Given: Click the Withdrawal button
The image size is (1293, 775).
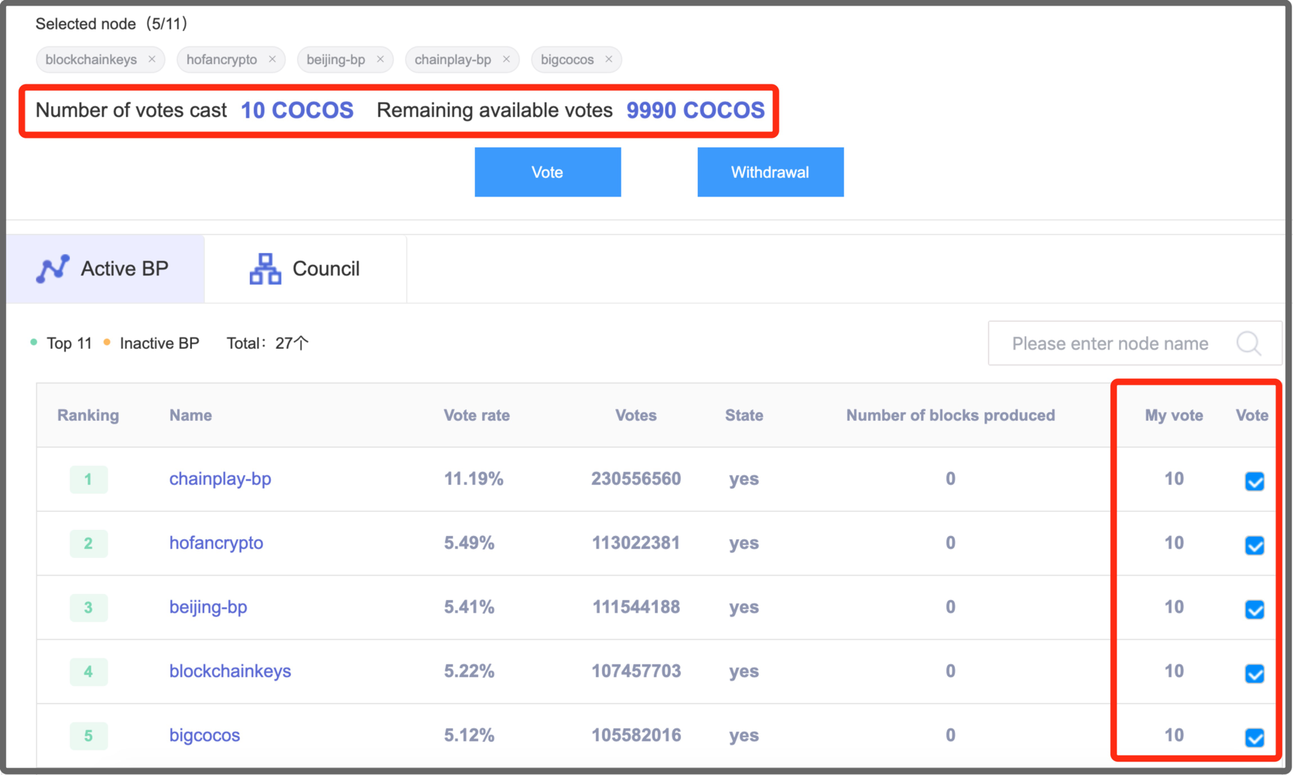Looking at the screenshot, I should [x=770, y=172].
